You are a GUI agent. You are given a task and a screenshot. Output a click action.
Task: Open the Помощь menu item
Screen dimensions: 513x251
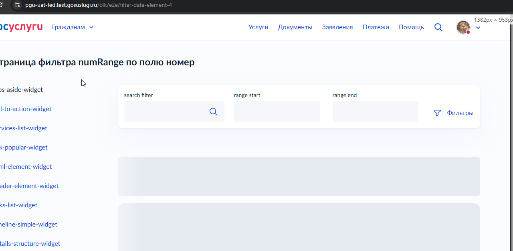pyautogui.click(x=411, y=27)
